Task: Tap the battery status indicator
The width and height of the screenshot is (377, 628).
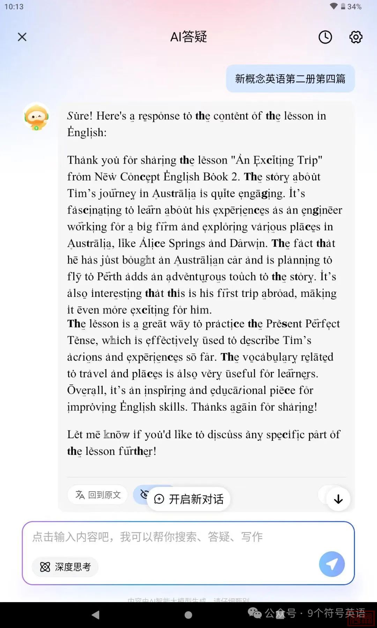Action: click(351, 6)
